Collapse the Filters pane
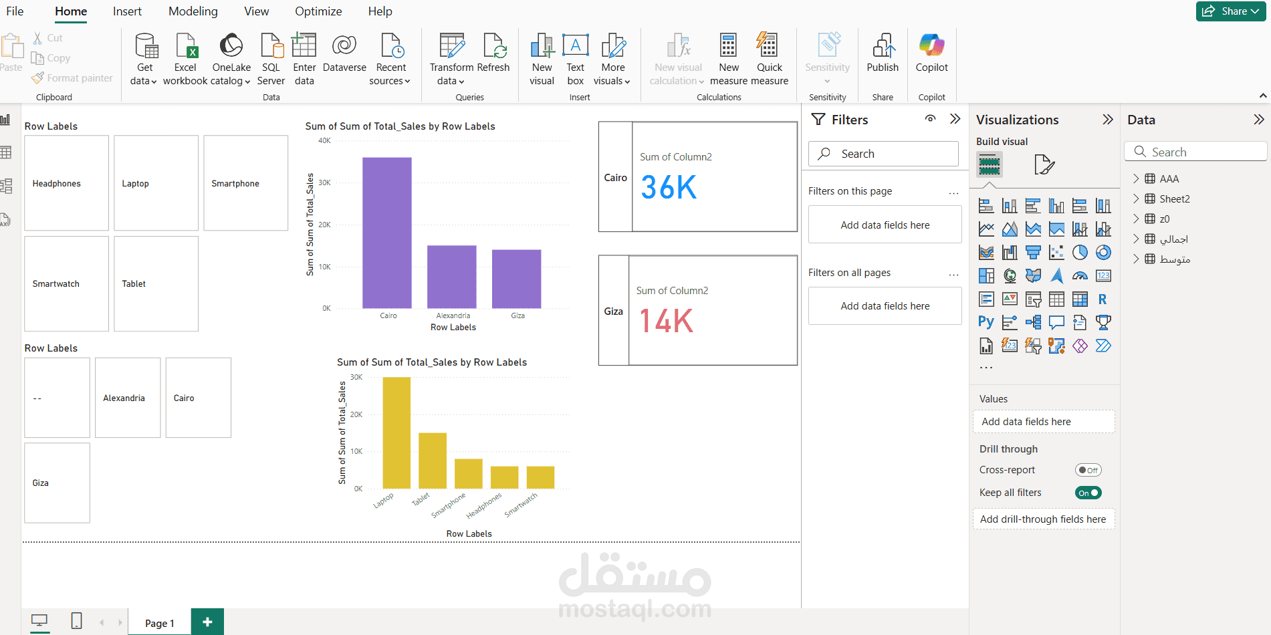 pyautogui.click(x=955, y=119)
